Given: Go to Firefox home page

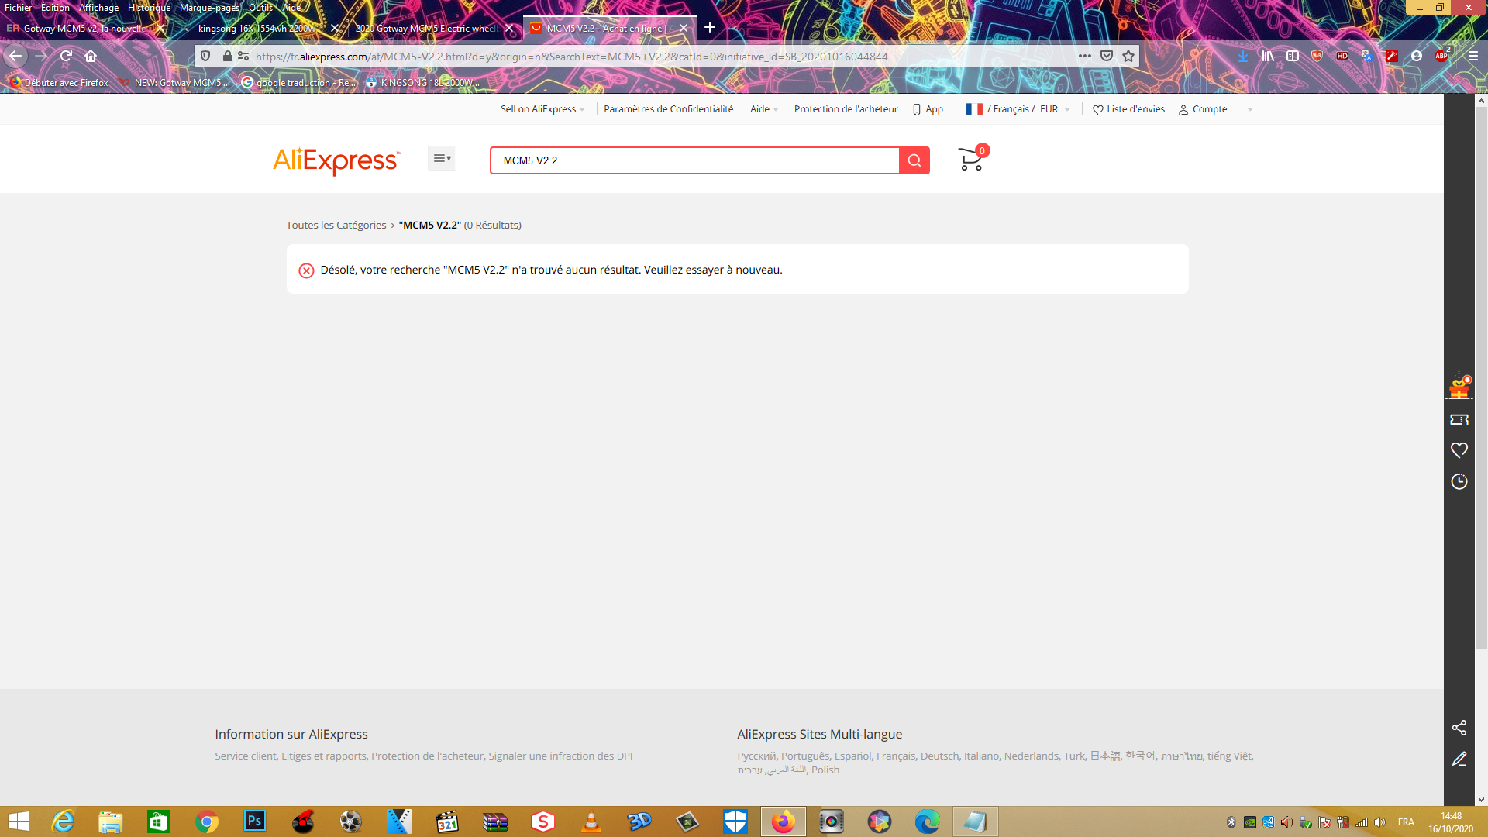Looking at the screenshot, I should [x=91, y=56].
